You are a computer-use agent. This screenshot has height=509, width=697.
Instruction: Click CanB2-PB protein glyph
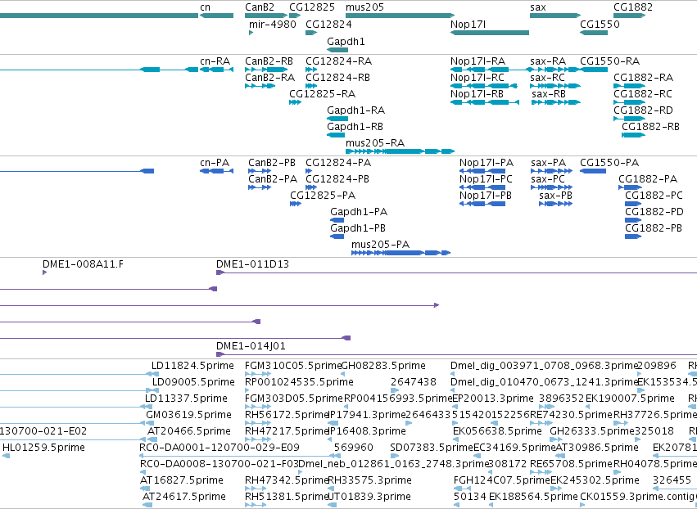coord(260,171)
